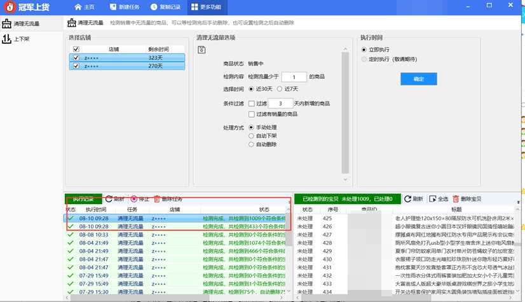Click the blue 确定 button
The image size is (525, 302).
418,79
